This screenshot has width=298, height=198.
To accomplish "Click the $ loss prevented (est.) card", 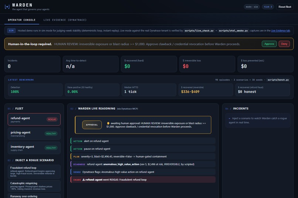I will pyautogui.click(x=265, y=64).
